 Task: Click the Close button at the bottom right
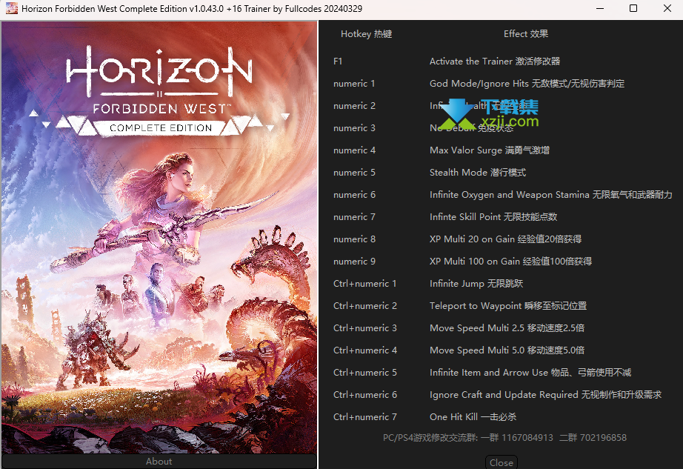click(502, 462)
